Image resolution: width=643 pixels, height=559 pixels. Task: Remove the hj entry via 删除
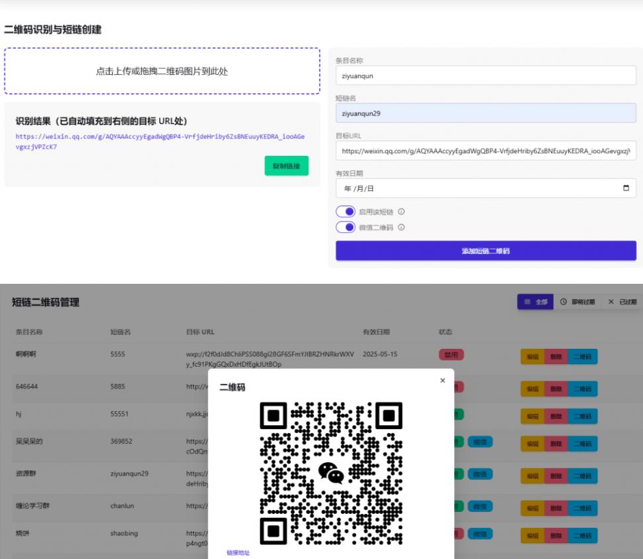(x=556, y=416)
